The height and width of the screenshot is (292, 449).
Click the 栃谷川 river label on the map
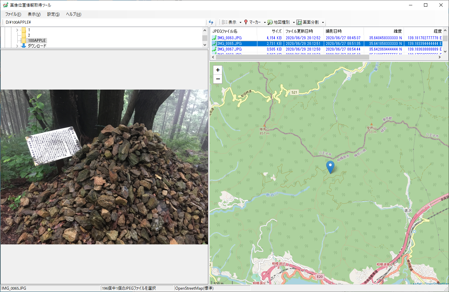tap(272, 195)
